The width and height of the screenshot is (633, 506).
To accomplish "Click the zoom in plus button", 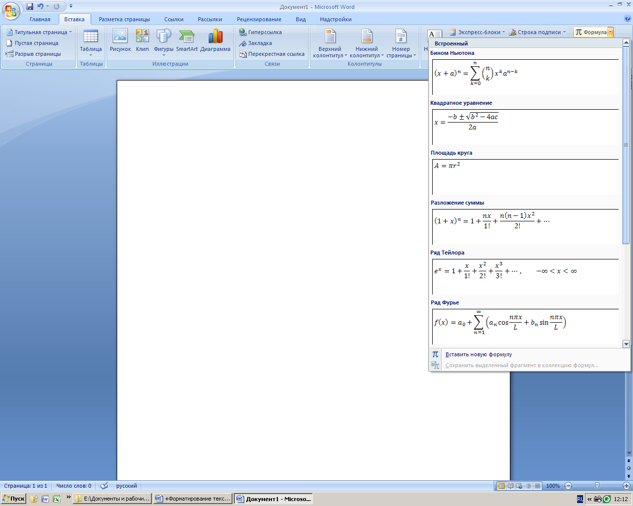I will coord(627,486).
